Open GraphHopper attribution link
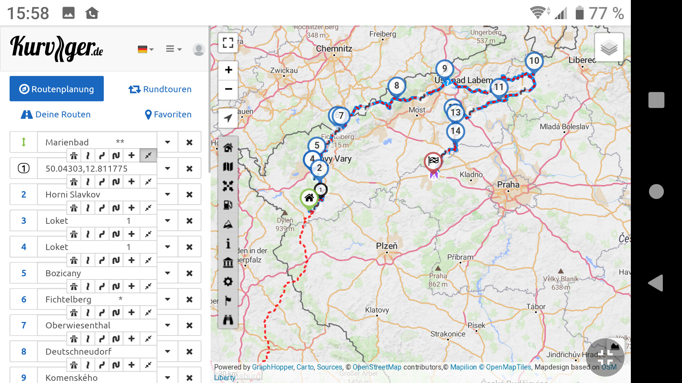The height and width of the screenshot is (383, 682). point(272,367)
